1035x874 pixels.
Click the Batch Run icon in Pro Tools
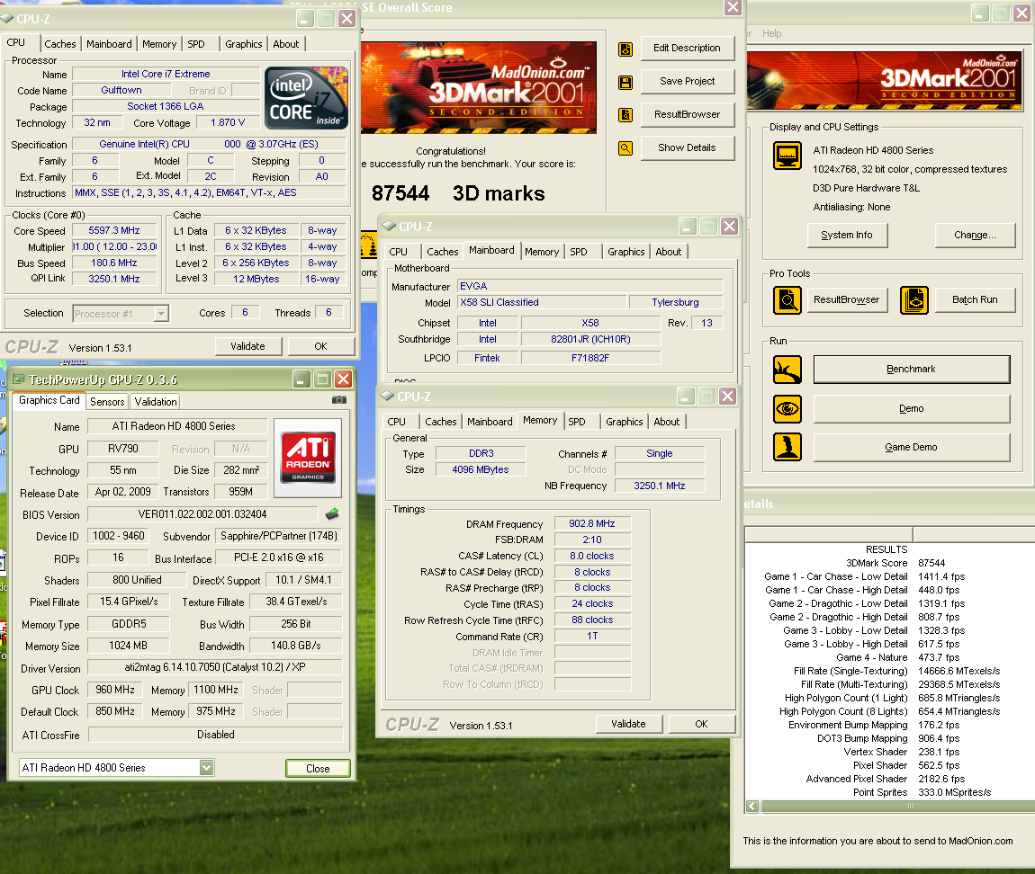(x=914, y=300)
